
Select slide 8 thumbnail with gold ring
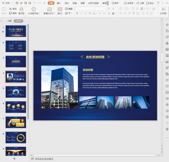tap(16, 138)
